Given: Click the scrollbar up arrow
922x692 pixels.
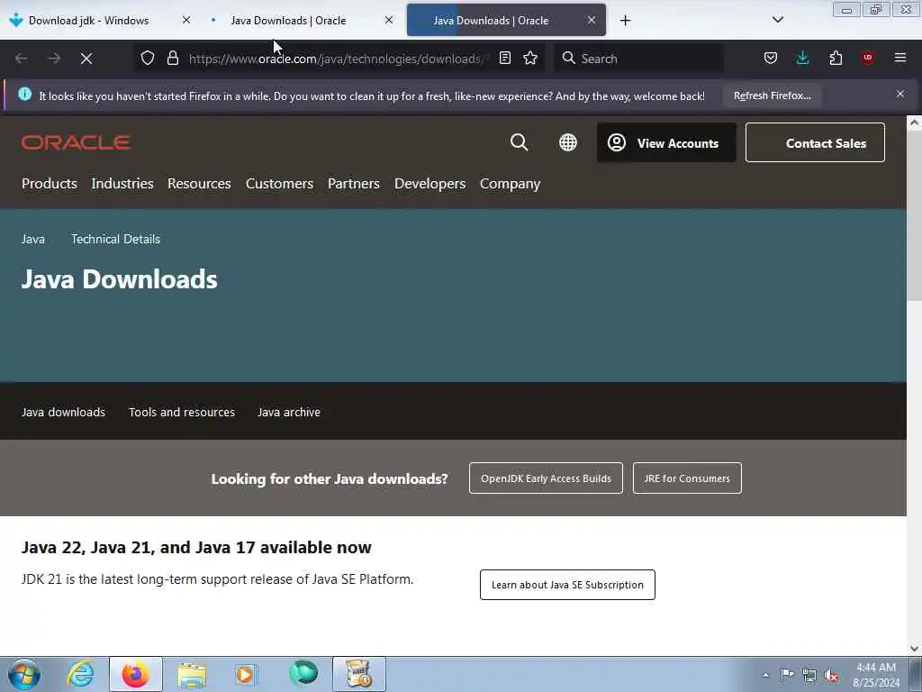Looking at the screenshot, I should (915, 123).
